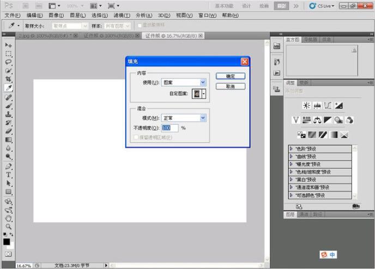This screenshot has width=375, height=269.
Task: Toggle the 保留透明区域 checkbox
Action: [136, 138]
